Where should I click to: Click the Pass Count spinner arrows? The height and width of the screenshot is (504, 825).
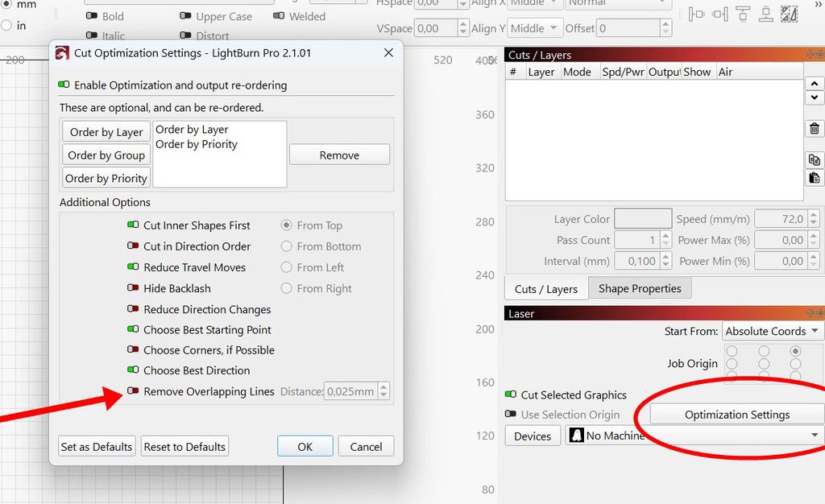(x=665, y=240)
